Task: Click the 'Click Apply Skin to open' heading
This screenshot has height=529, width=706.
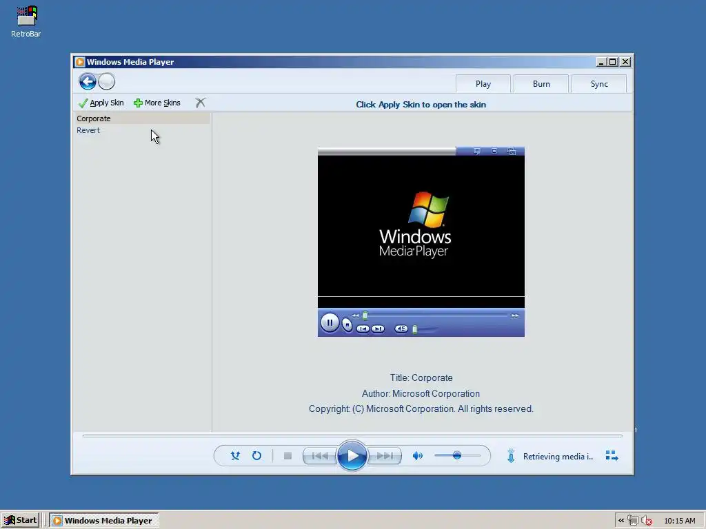Action: pos(421,105)
